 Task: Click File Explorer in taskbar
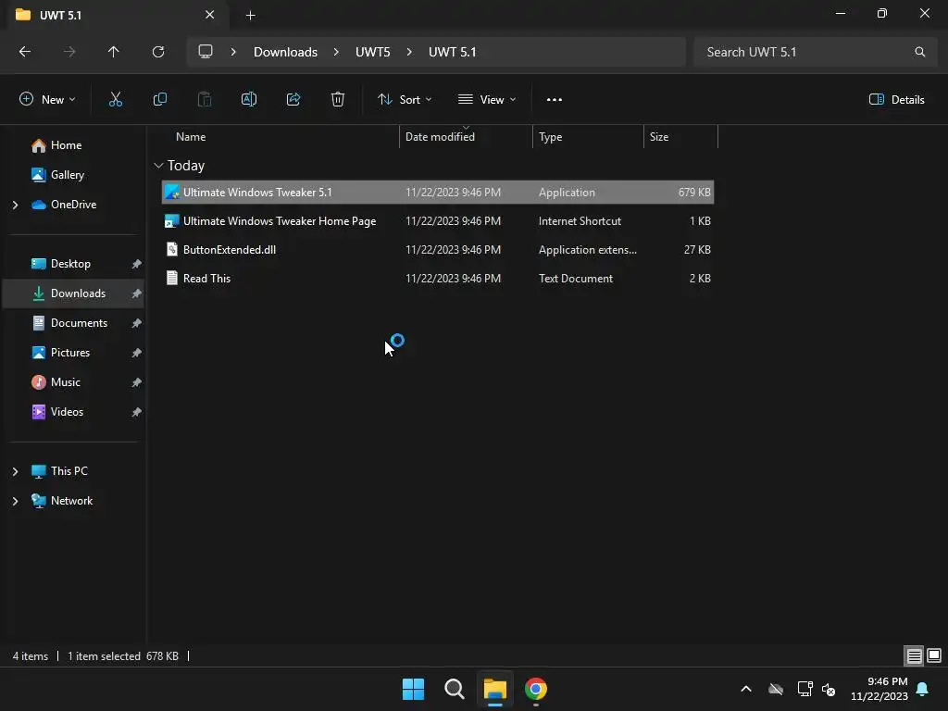coord(494,689)
